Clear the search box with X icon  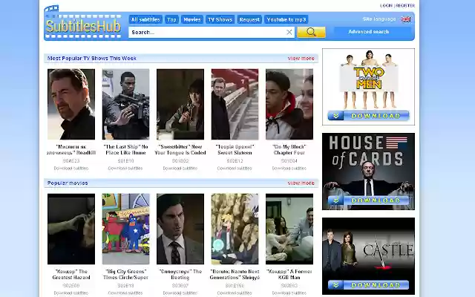click(x=289, y=32)
